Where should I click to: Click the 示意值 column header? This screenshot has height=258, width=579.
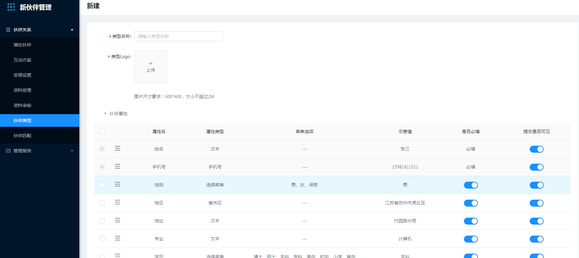click(405, 132)
